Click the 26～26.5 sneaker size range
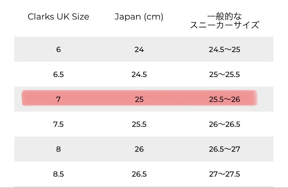Screen dimensions: 288x188 click(x=224, y=124)
